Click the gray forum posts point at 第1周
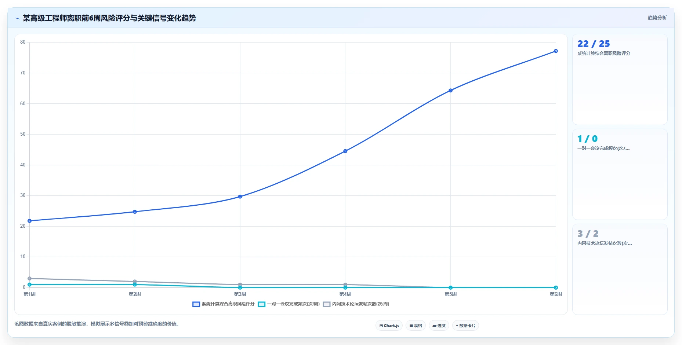Image resolution: width=682 pixels, height=345 pixels. tap(29, 278)
